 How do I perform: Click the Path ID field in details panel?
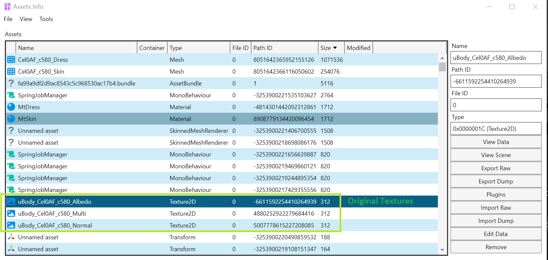tap(496, 81)
